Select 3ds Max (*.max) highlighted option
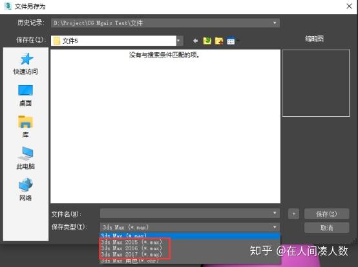358x267 pixels. tap(190, 235)
